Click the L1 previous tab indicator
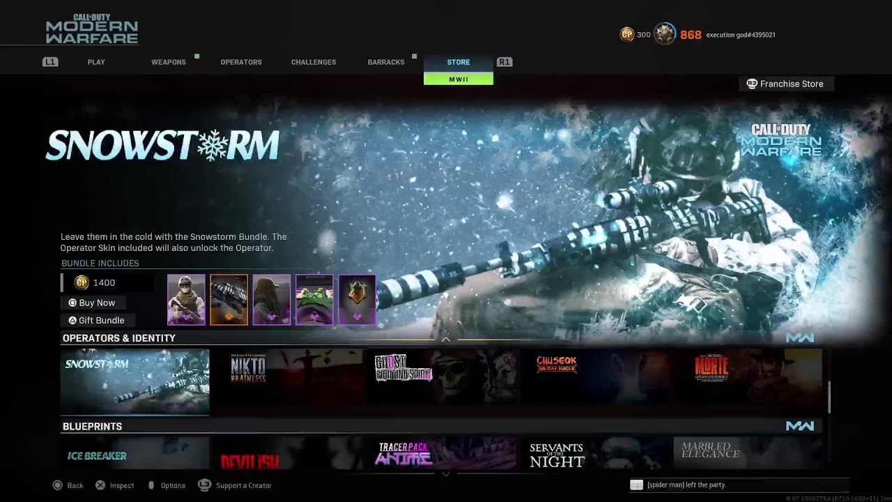 pyautogui.click(x=49, y=62)
